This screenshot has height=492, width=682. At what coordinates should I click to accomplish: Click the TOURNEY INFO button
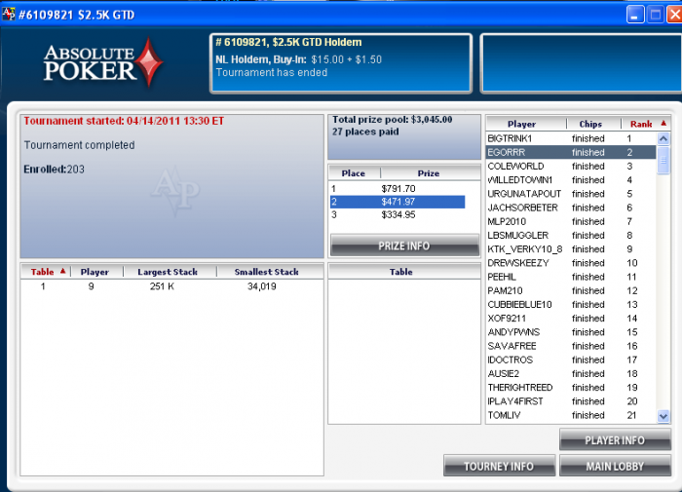point(499,466)
